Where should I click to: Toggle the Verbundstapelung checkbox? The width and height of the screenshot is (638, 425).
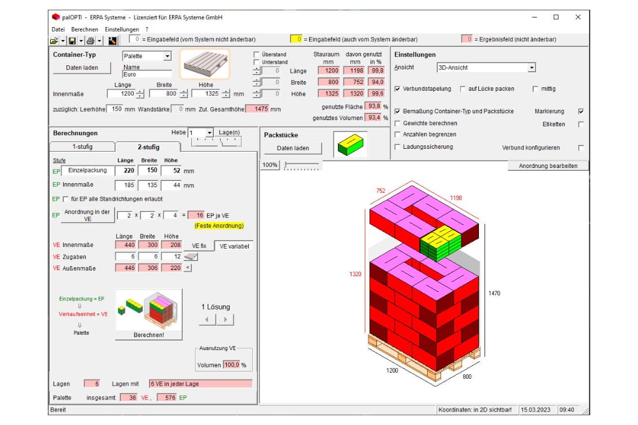point(398,88)
